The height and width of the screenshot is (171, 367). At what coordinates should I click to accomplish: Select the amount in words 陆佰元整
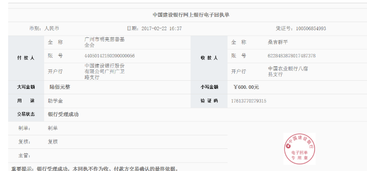pyautogui.click(x=60, y=87)
